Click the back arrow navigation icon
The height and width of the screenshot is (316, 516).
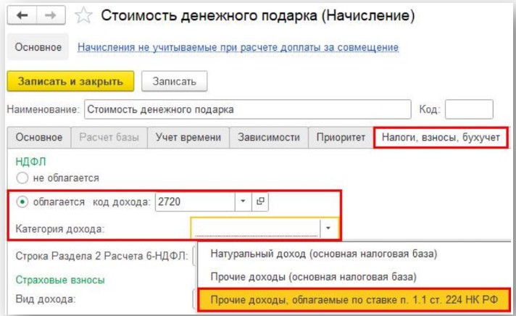[x=23, y=15]
